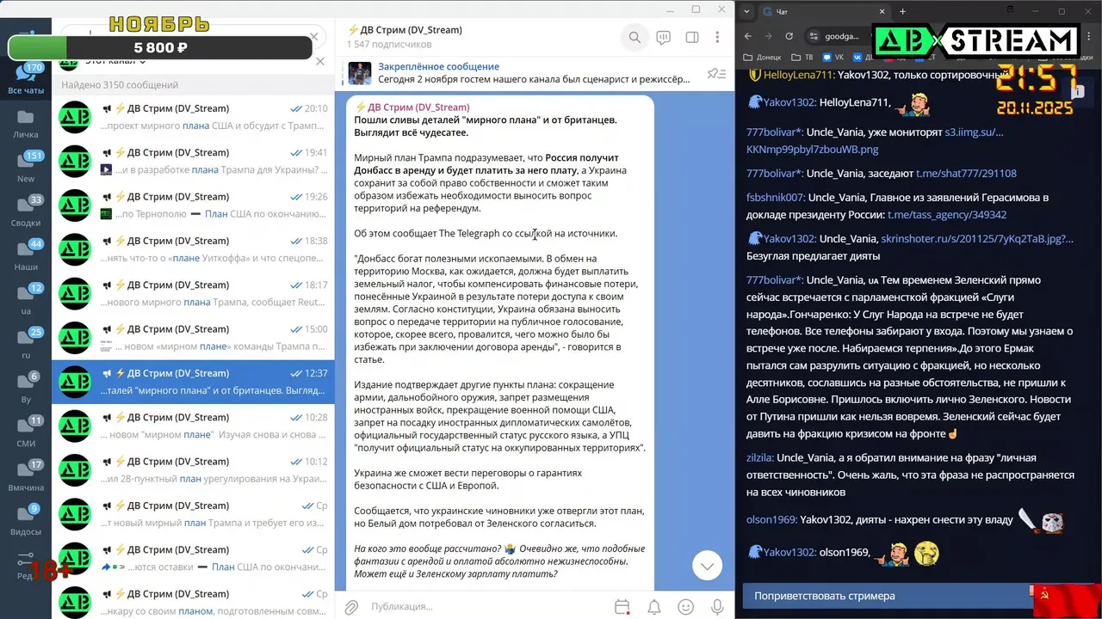Image resolution: width=1102 pixels, height=619 pixels.
Task: Open the ТВ bookmarks folder
Action: (x=802, y=58)
